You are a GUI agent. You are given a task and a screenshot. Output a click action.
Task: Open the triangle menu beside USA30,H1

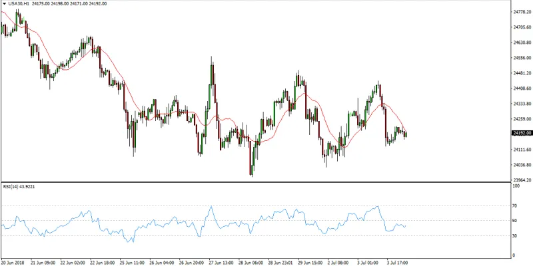4,4
